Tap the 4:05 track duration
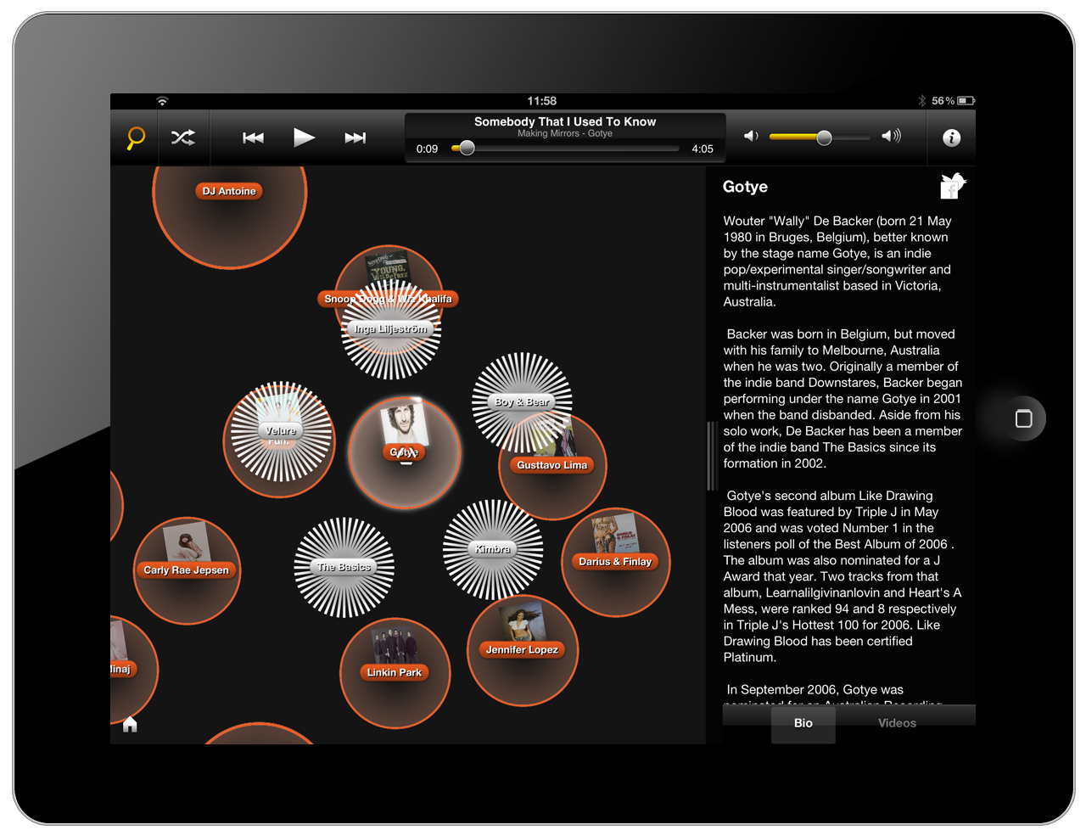 click(703, 149)
